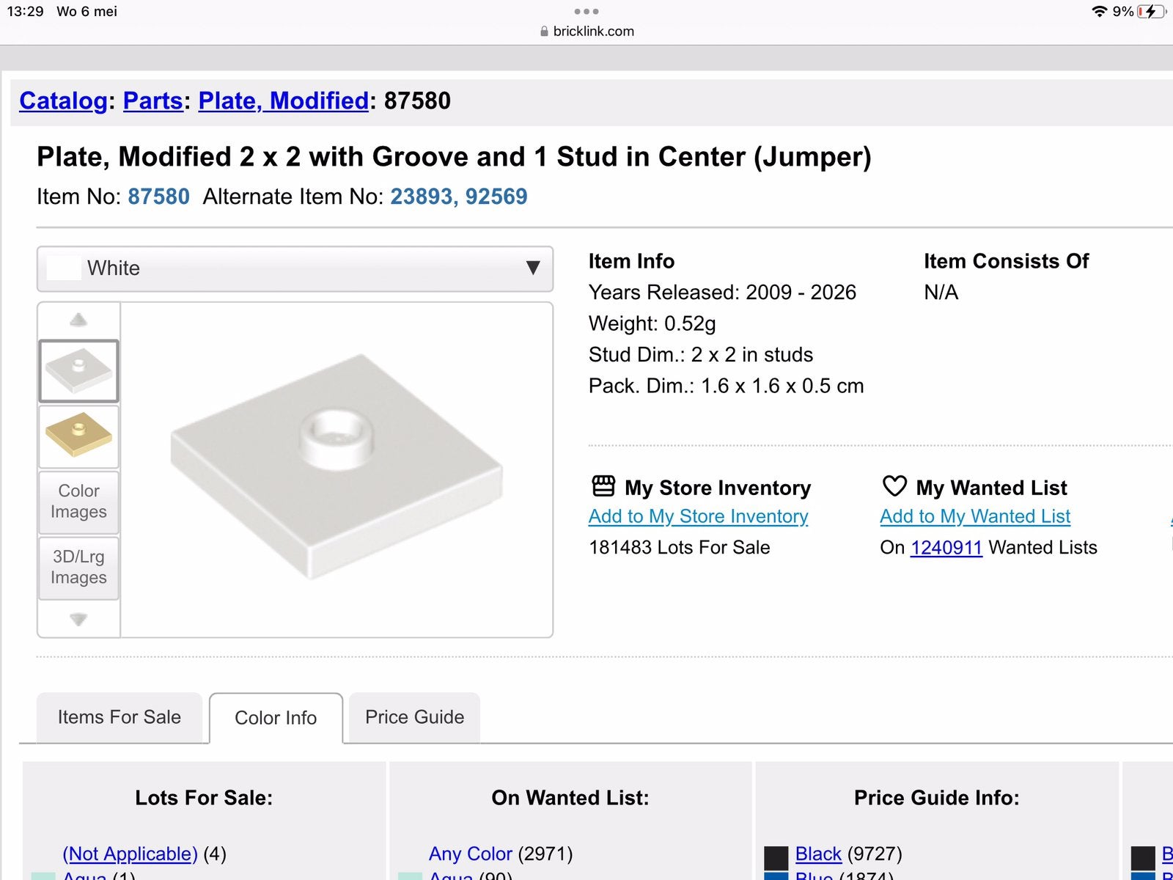Click 'Years Released: 2009 - 2026' text
Image resolution: width=1173 pixels, height=880 pixels.
722,293
